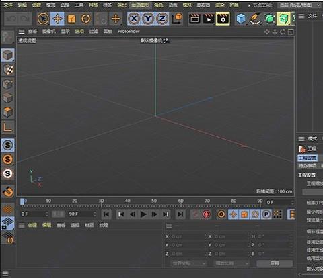
Task: Activate the Move tool in top toolbar
Action: [x=57, y=19]
